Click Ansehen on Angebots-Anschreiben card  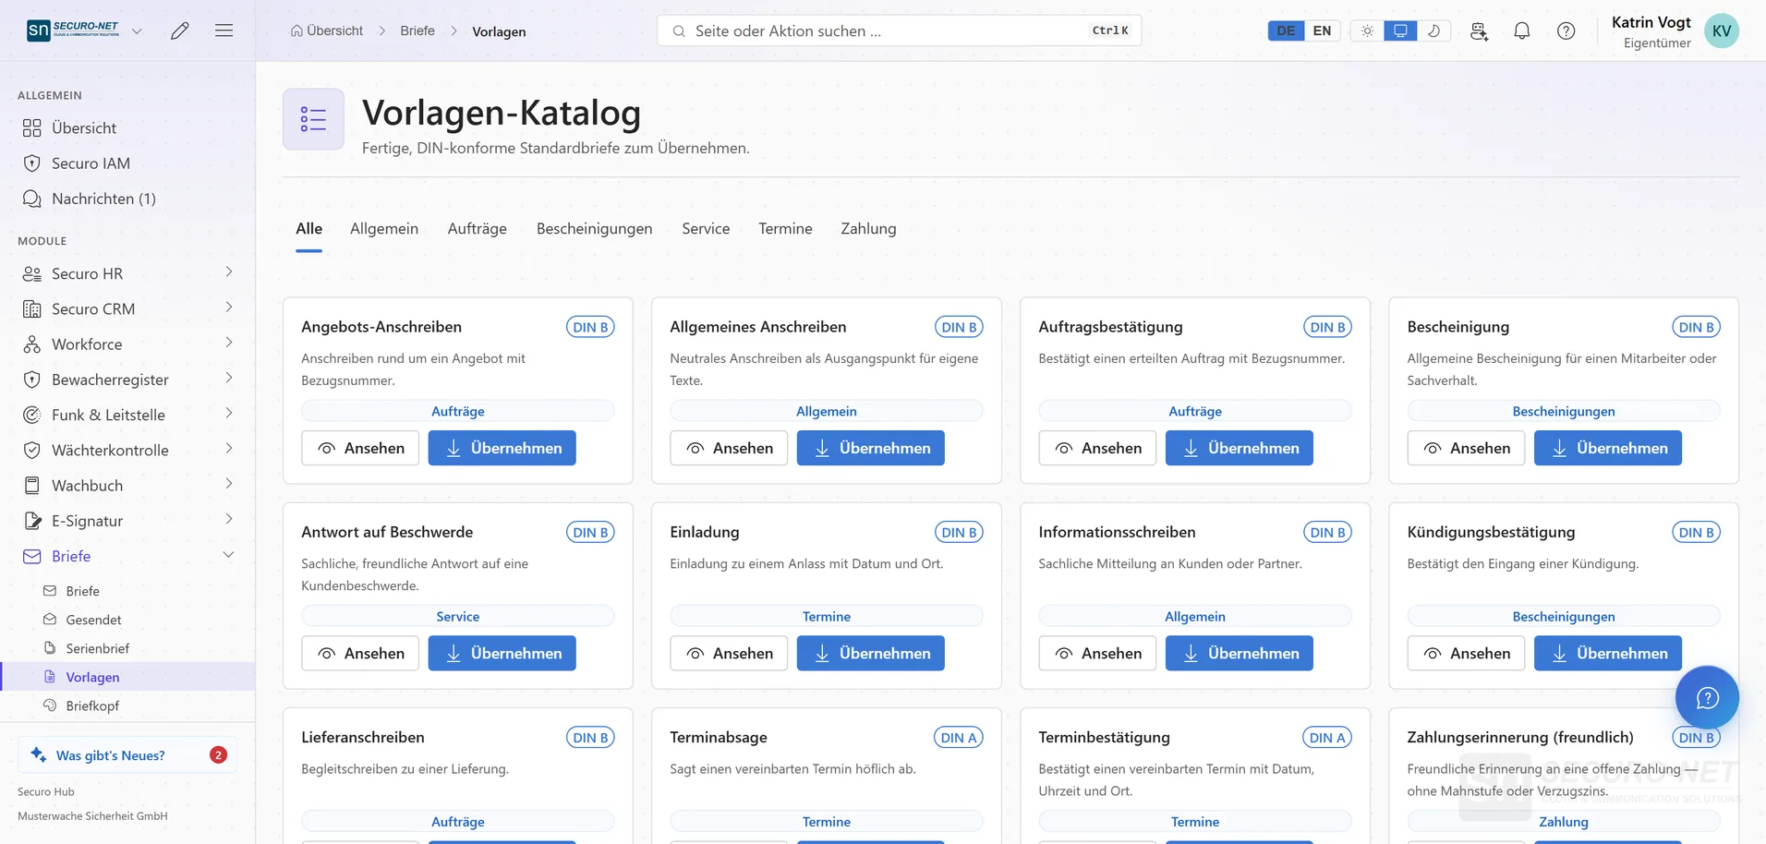tap(360, 448)
